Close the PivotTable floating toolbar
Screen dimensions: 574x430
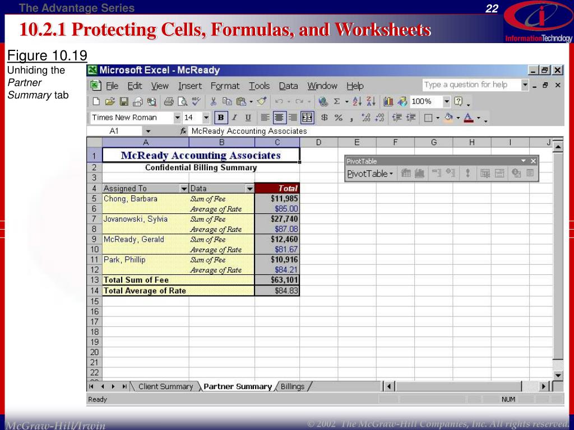pos(534,161)
